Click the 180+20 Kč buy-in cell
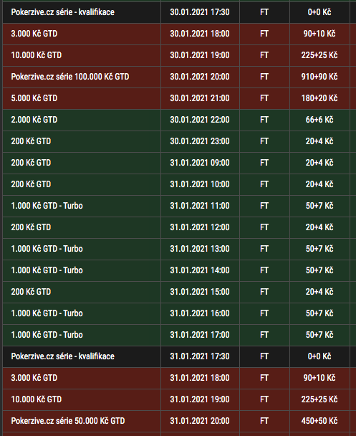The image size is (356, 436). 319,98
